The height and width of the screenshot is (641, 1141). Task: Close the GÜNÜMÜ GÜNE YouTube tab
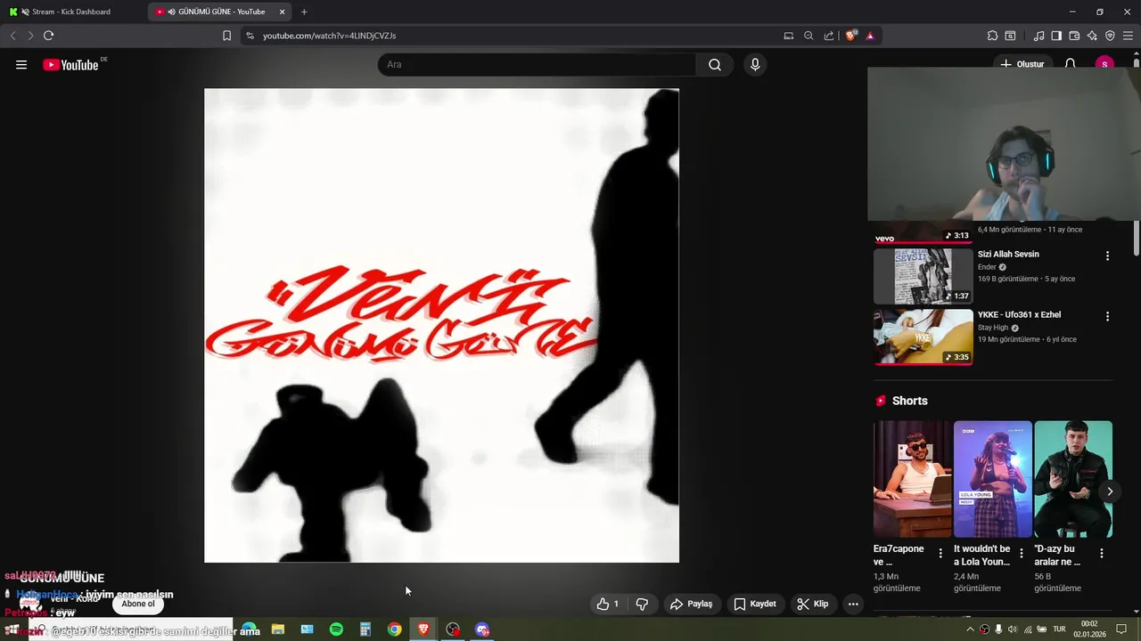coord(283,12)
